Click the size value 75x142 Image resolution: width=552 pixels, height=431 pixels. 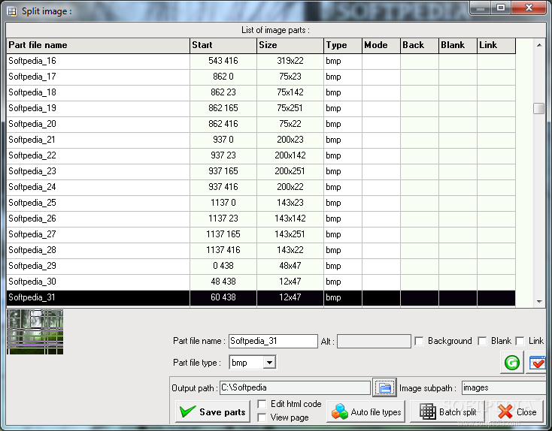click(x=290, y=93)
